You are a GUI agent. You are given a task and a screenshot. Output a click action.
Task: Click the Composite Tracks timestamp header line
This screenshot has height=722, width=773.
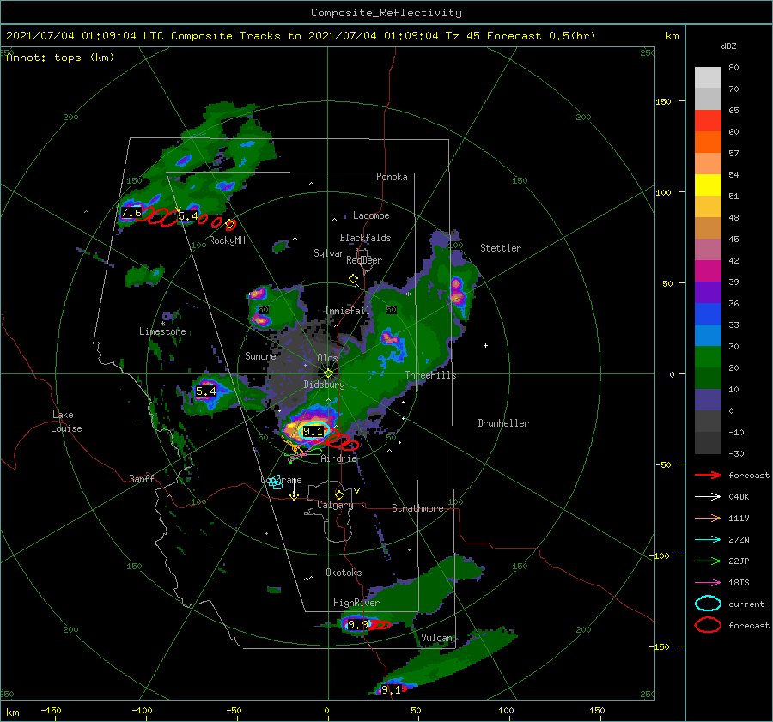click(301, 36)
